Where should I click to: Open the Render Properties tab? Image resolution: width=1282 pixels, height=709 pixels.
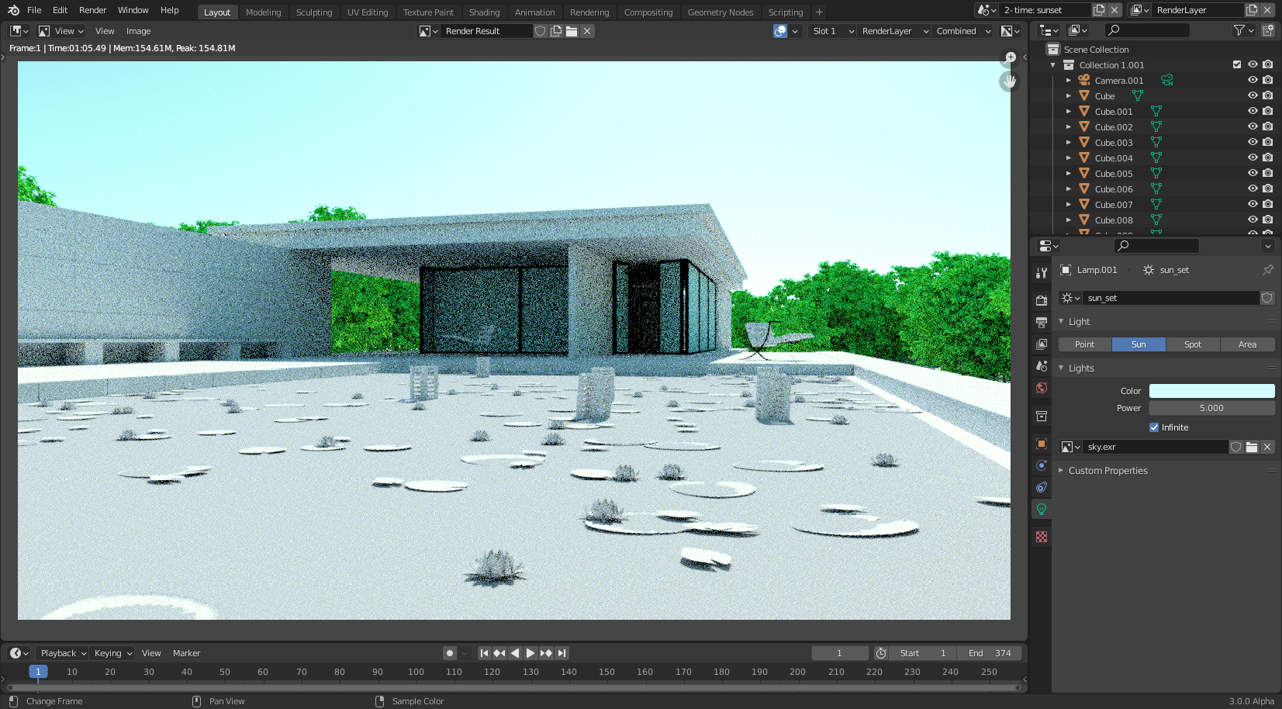1041,300
